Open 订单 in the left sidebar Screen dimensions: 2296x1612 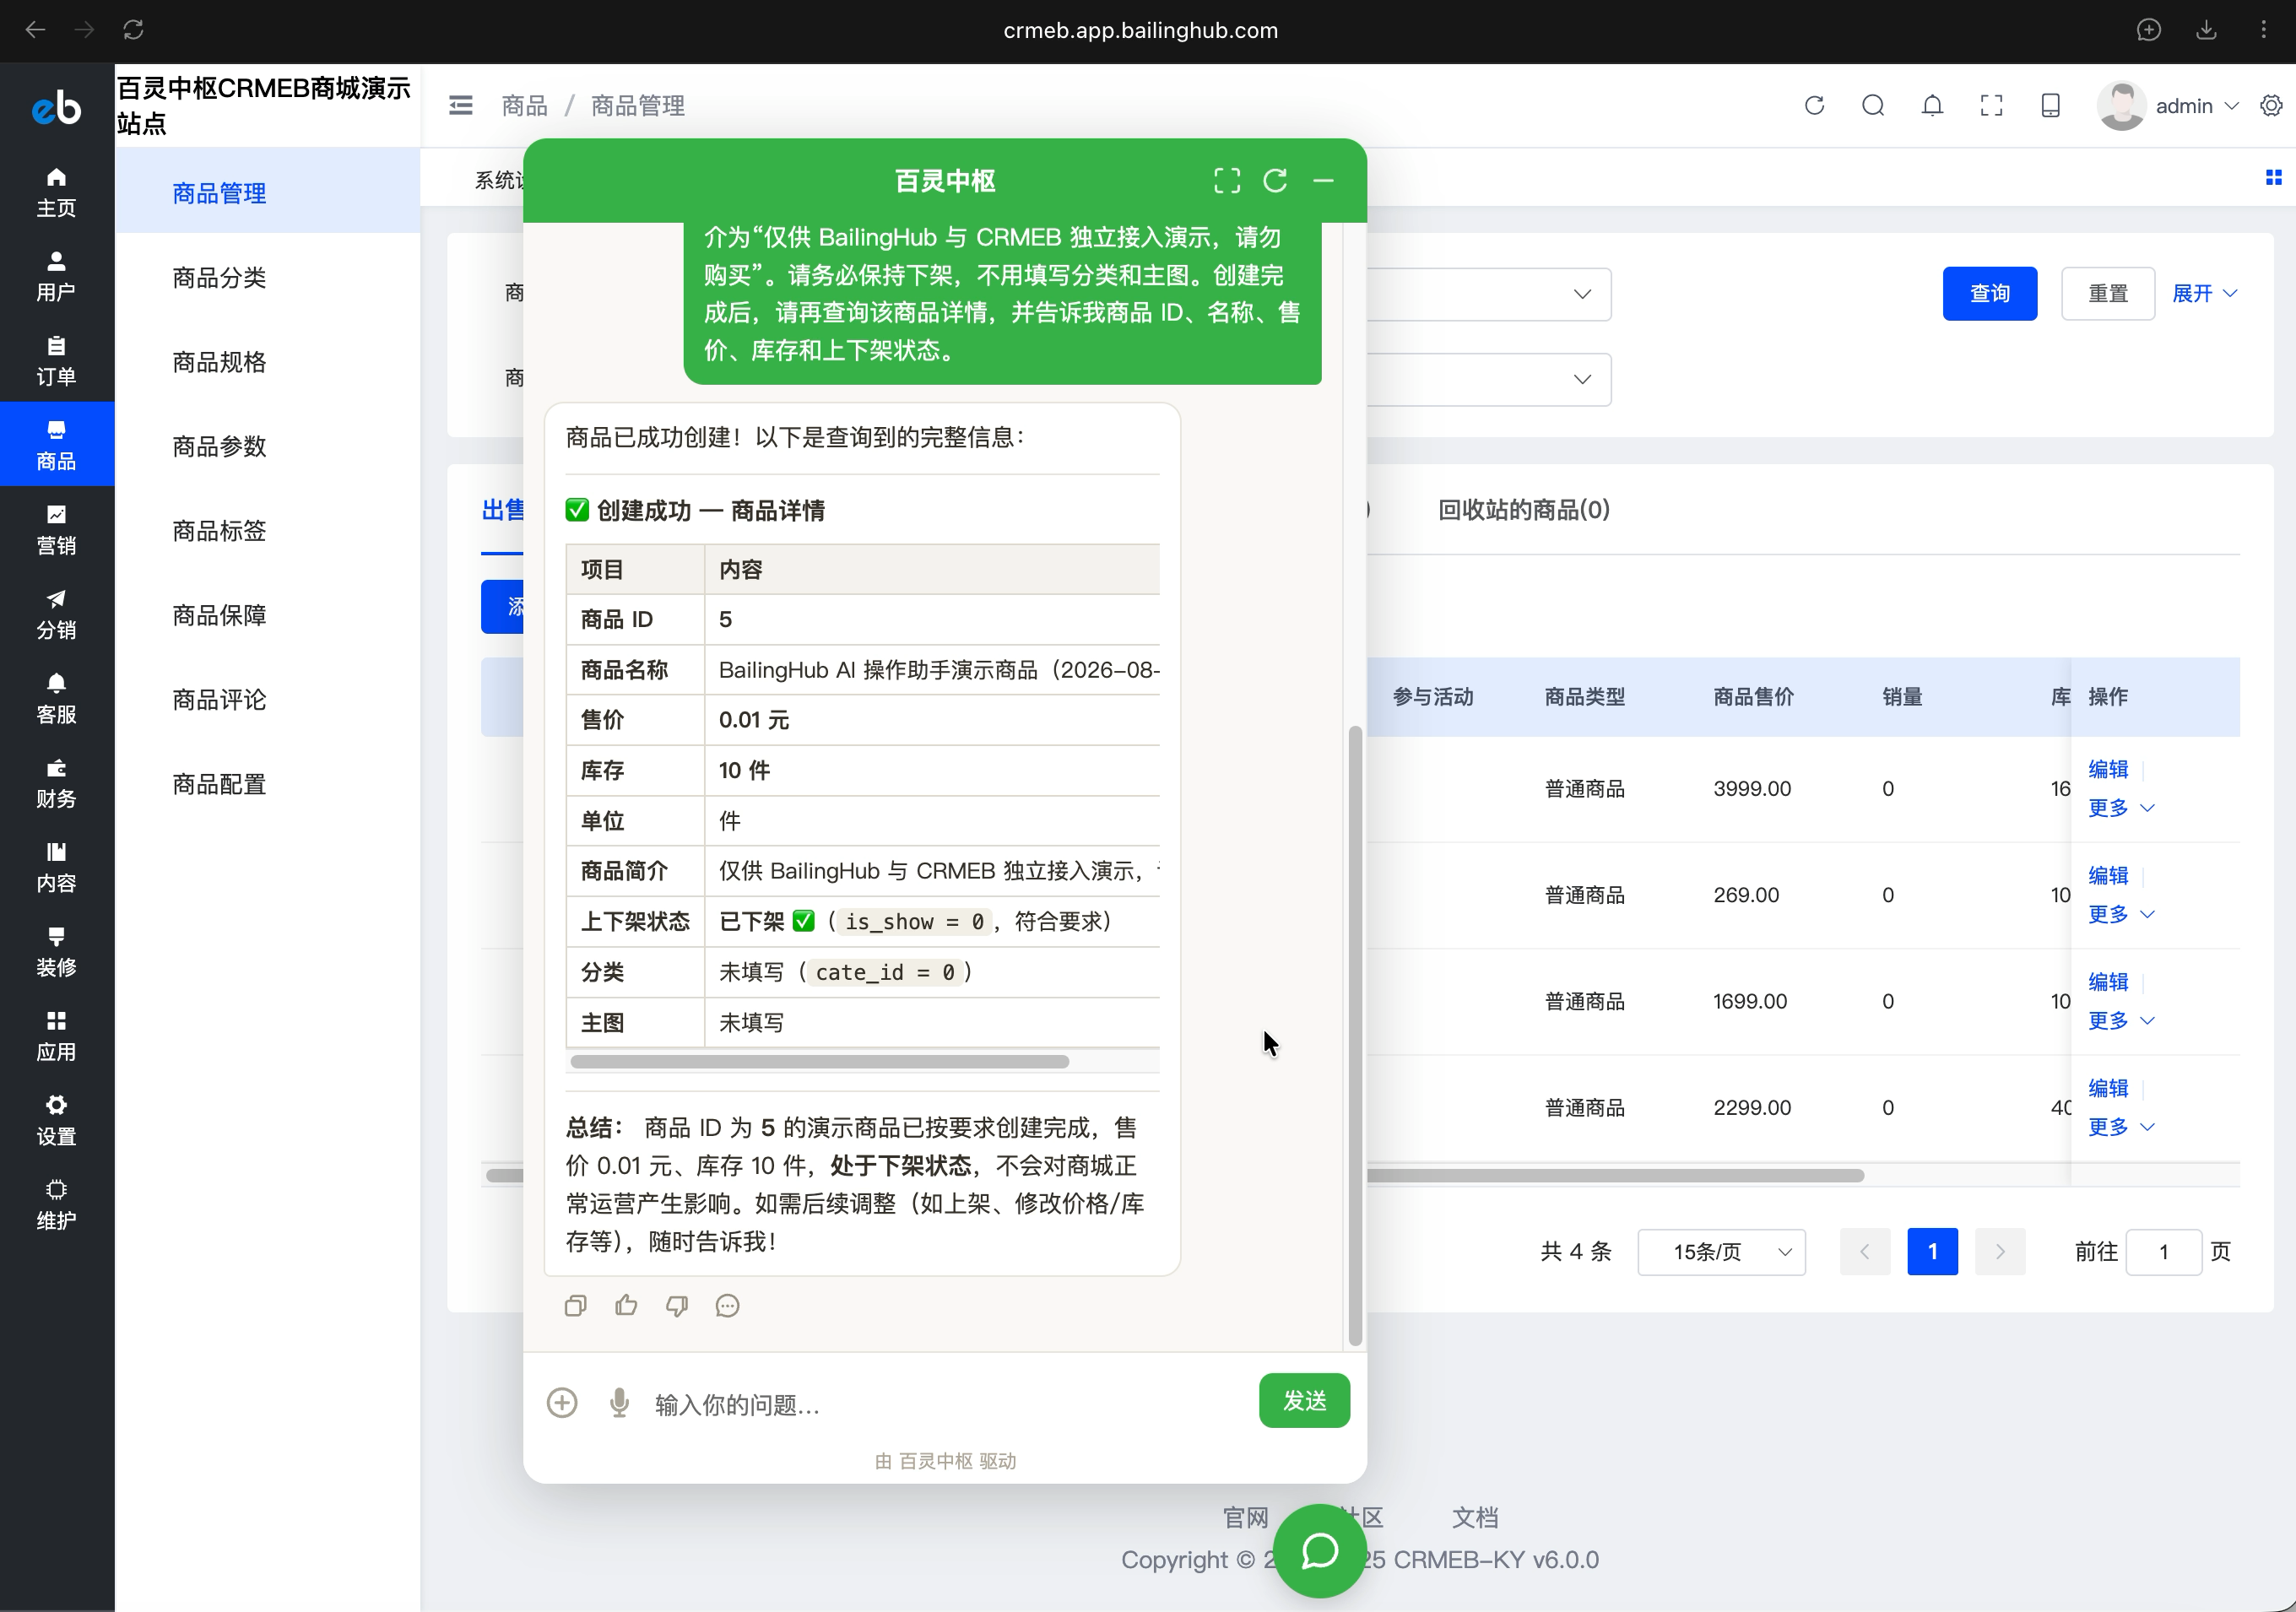57,360
